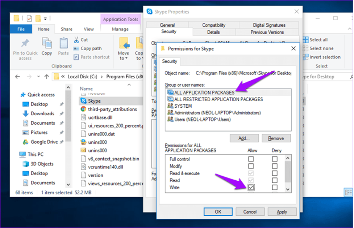Image resolution: width=354 pixels, height=228 pixels.
Task: Switch to the Share ribbon tab
Action: (67, 29)
